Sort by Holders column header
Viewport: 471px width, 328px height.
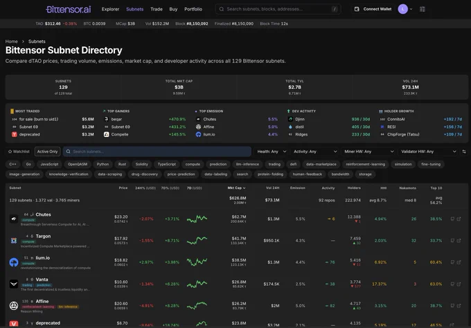(x=354, y=188)
